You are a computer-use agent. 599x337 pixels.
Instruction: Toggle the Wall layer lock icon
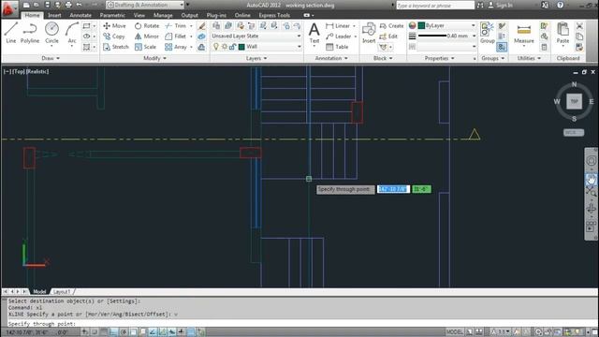232,47
